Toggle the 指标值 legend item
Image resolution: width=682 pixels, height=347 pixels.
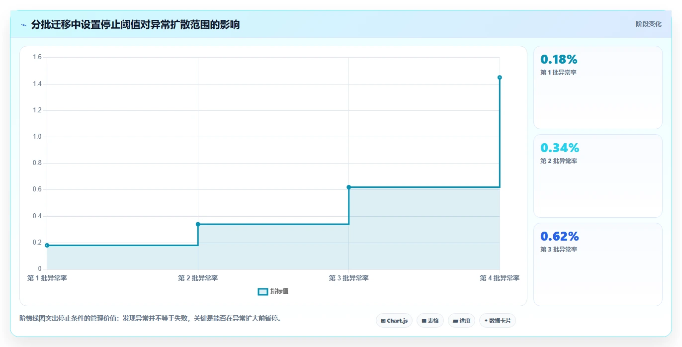273,291
